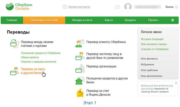The width and height of the screenshot is (180, 107).
Task: Select the Переводы и платежи tab
Action: tap(44, 20)
